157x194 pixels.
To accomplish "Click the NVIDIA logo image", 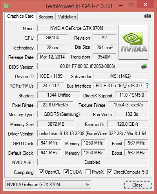I will (133, 42).
